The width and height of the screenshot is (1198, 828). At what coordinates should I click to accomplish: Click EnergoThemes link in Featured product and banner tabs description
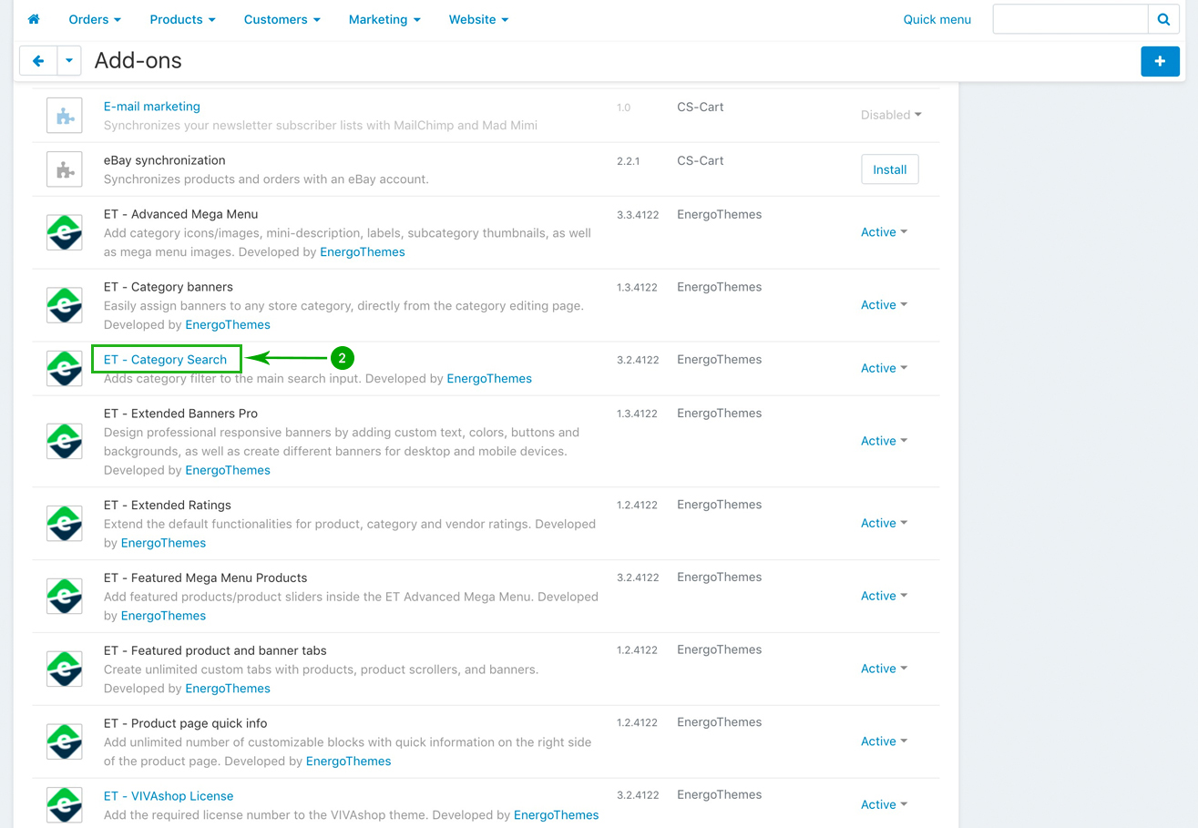click(x=228, y=689)
